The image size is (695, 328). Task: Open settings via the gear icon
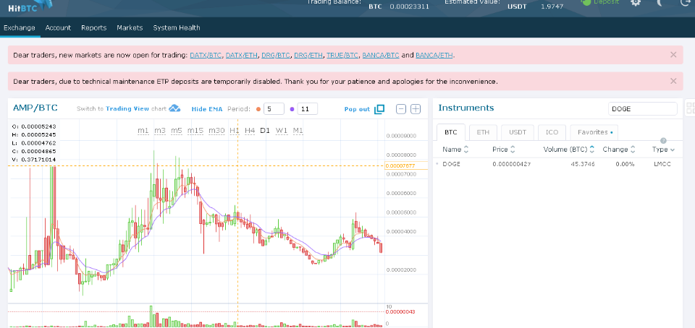click(x=636, y=3)
